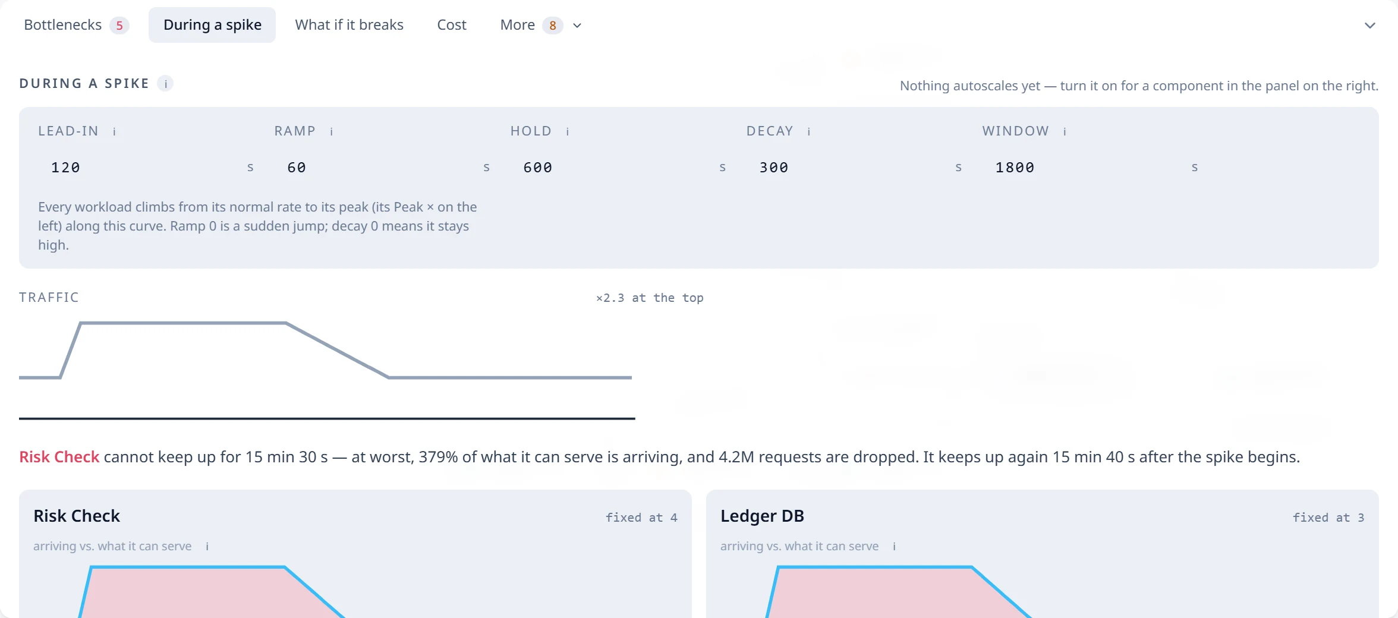Switch to What if it breaks tab

349,25
